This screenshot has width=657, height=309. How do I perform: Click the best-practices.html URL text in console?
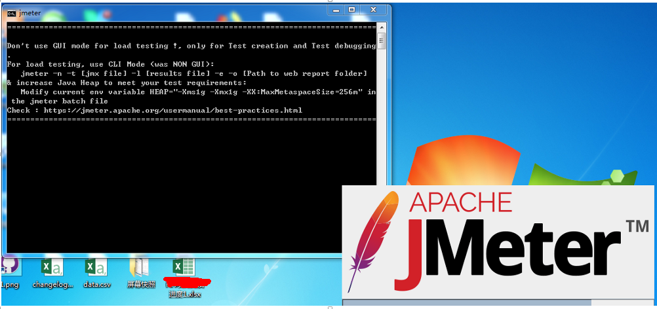pos(173,111)
